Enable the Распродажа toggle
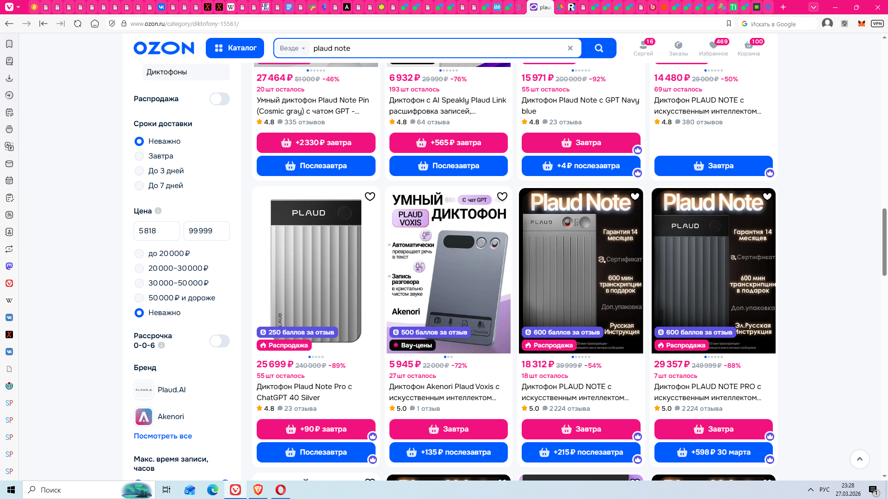This screenshot has height=499, width=888. click(219, 99)
